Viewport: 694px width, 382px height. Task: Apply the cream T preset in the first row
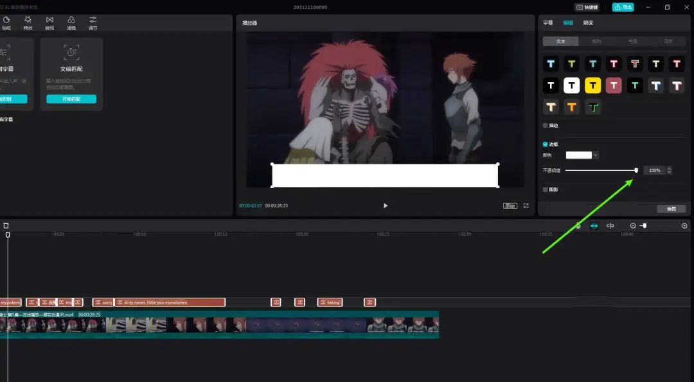(656, 64)
